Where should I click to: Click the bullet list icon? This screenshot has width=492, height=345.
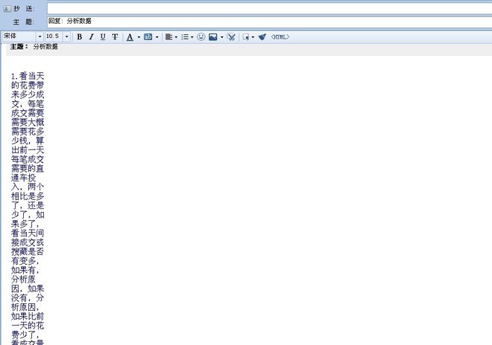point(185,37)
